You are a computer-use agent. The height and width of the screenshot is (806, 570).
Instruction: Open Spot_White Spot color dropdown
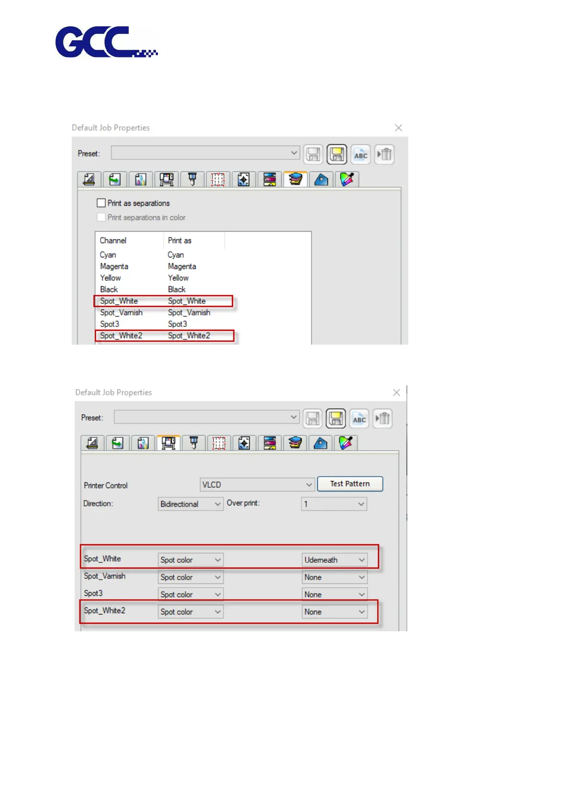[190, 560]
